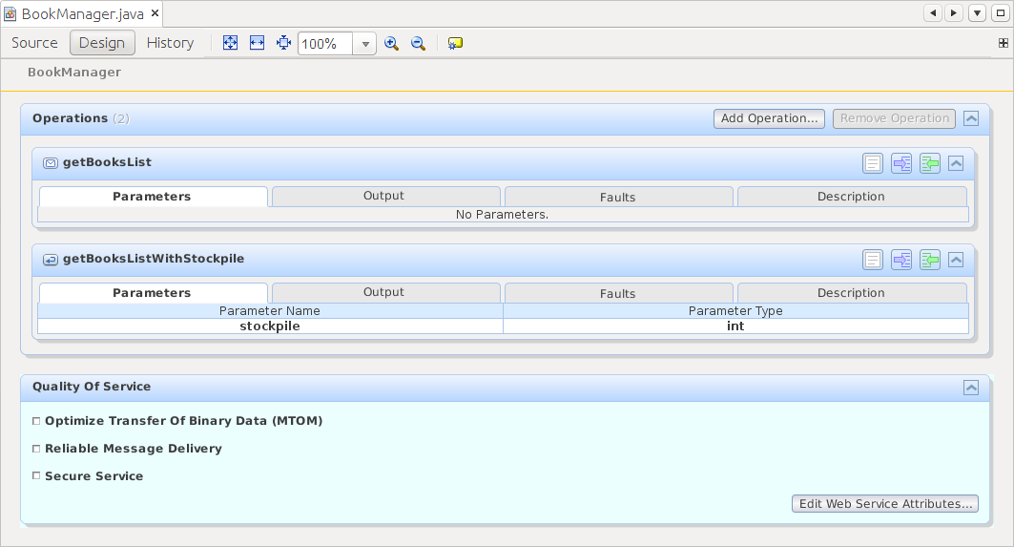
Task: Switch to History view
Action: [x=170, y=43]
